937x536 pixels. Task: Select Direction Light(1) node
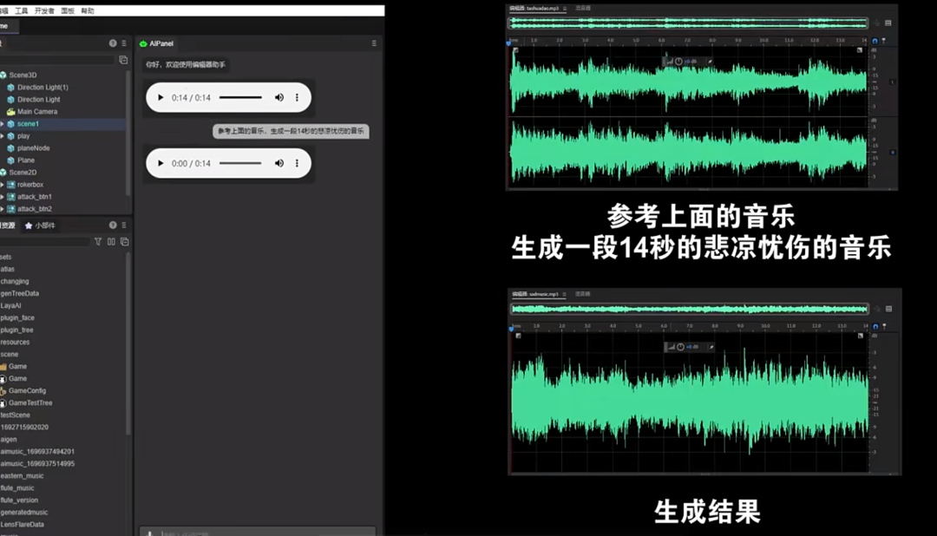tap(43, 88)
